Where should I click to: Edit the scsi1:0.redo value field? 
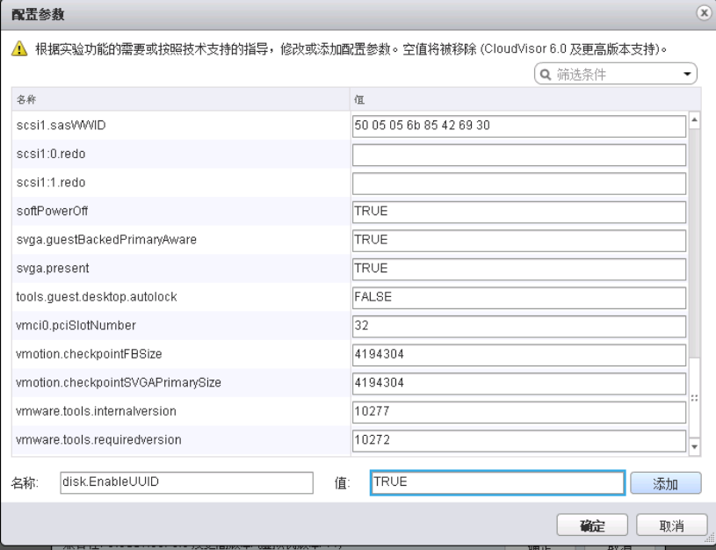click(x=518, y=155)
